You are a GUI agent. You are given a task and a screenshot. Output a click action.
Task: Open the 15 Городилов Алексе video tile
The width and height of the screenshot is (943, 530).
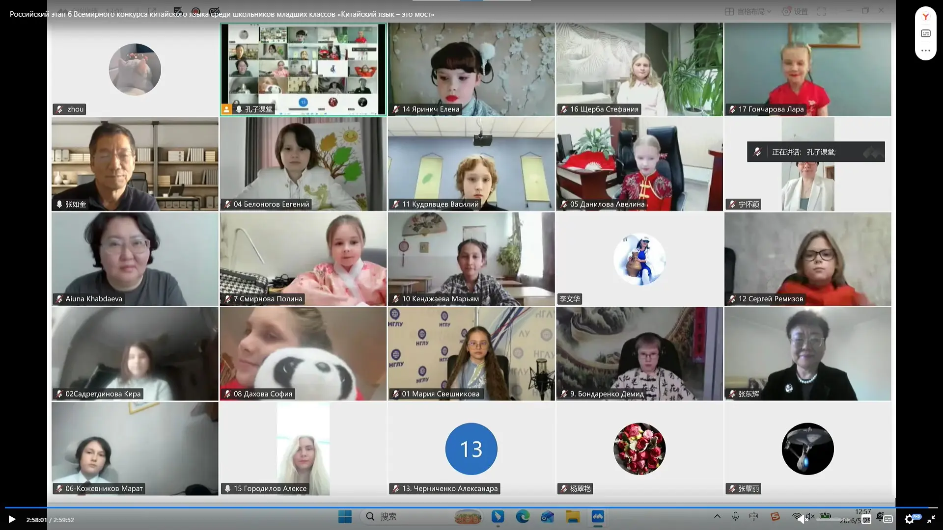coord(303,449)
